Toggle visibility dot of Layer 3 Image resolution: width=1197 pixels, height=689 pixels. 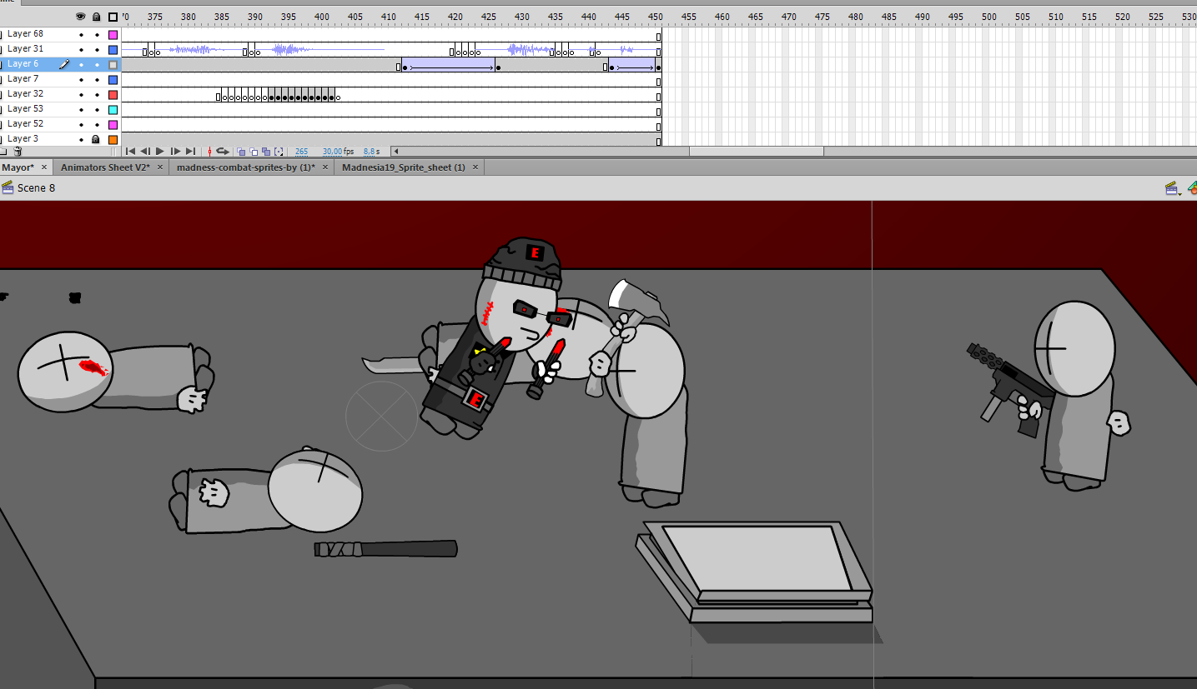(81, 140)
